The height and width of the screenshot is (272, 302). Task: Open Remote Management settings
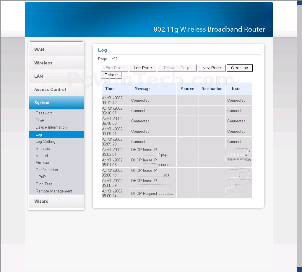pos(54,191)
